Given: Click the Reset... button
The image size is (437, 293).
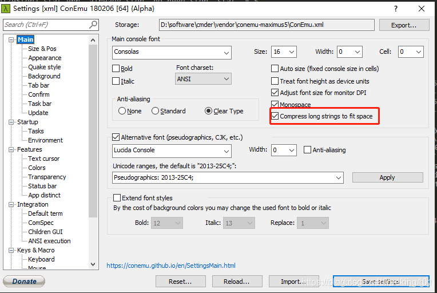Looking at the screenshot, I should click(x=181, y=282).
